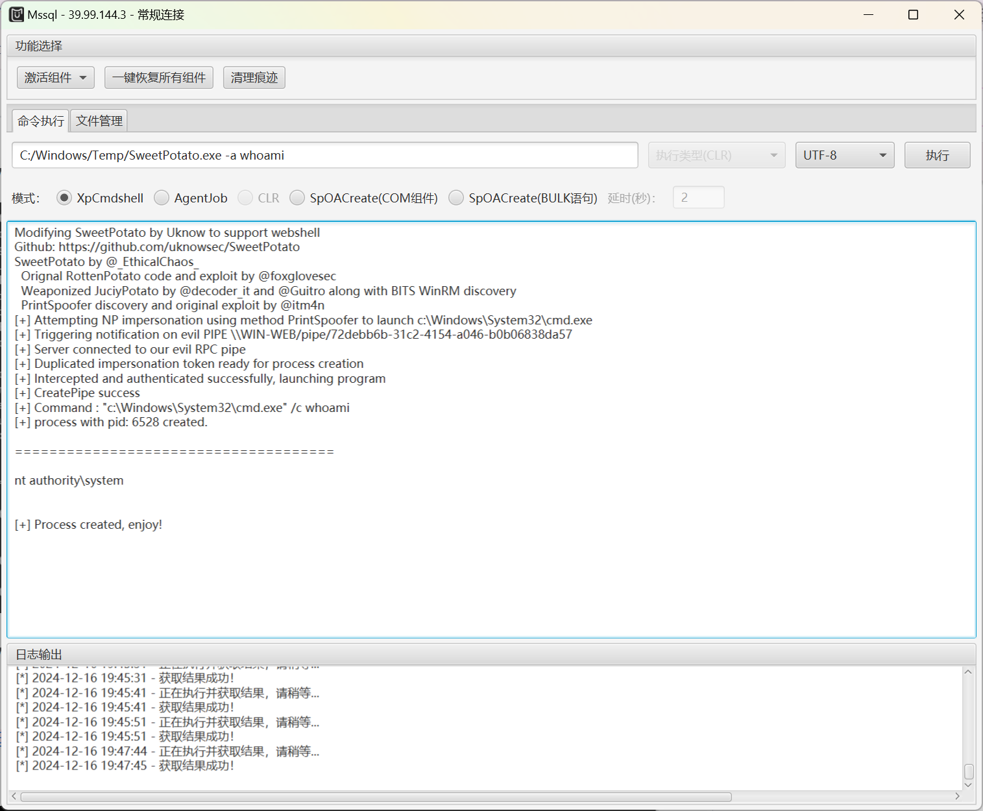This screenshot has height=811, width=983.
Task: Click the 19:47:44 正在执行并获取结果 log entry
Action: pos(167,751)
